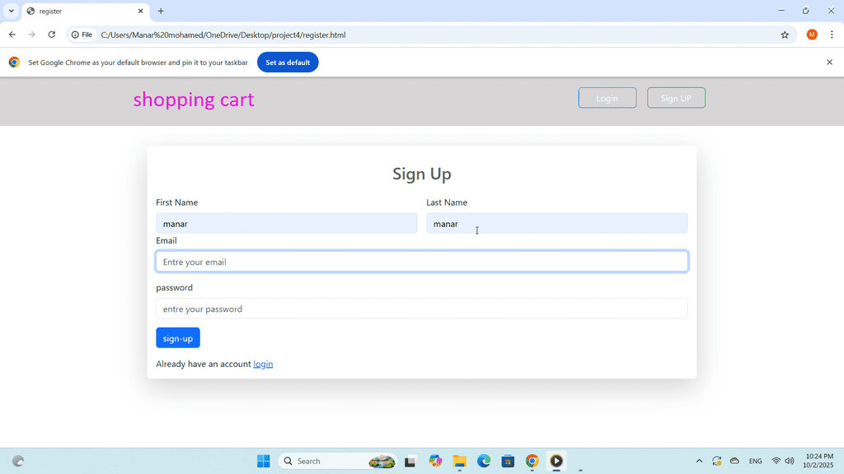
Task: Open the volume control in tray
Action: 789,461
